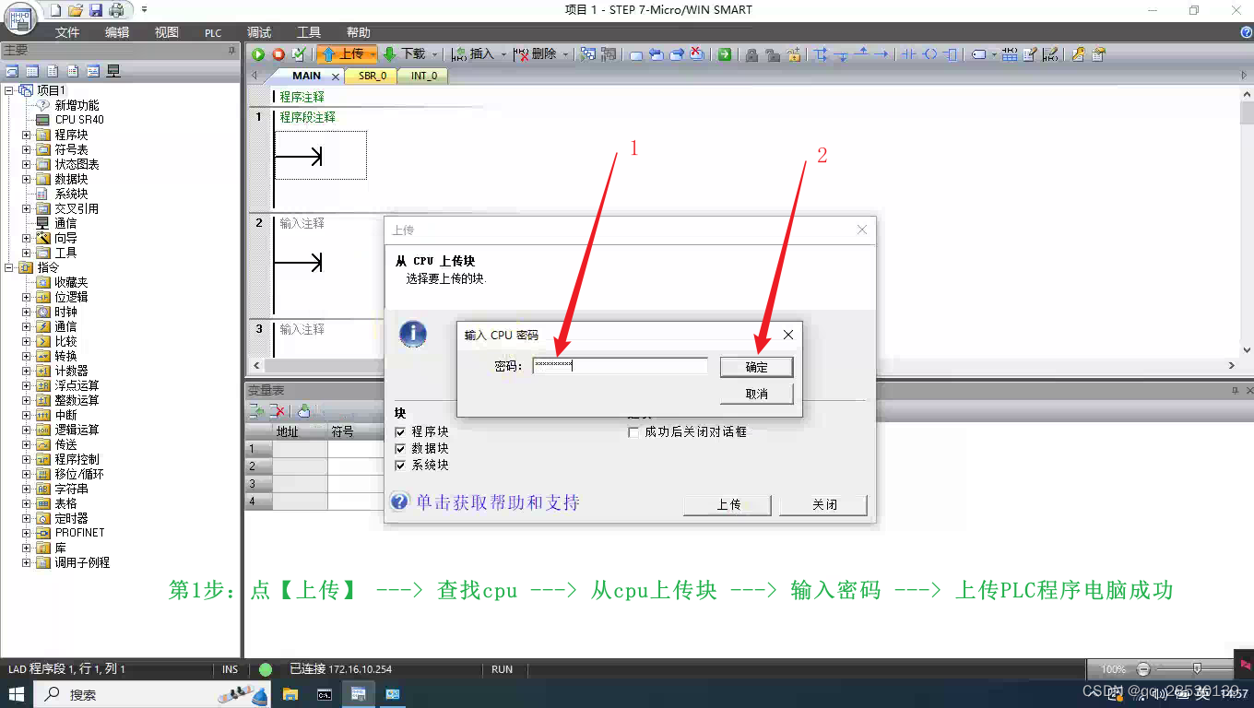Click the contact insert icon in toolbar
Viewport: 1254px width, 708px height.
coord(909,54)
